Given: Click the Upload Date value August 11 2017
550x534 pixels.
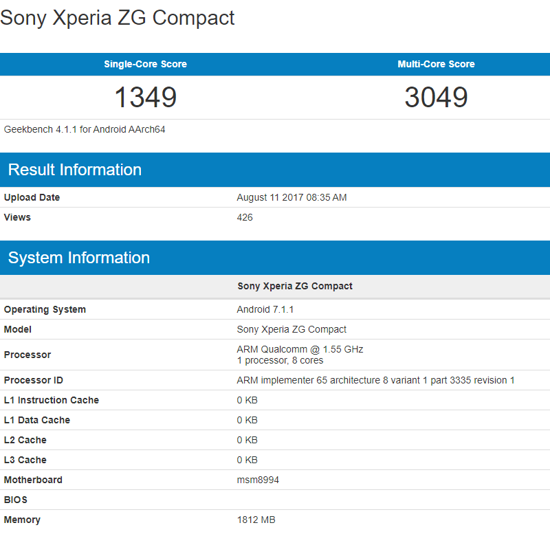Looking at the screenshot, I should (x=292, y=197).
